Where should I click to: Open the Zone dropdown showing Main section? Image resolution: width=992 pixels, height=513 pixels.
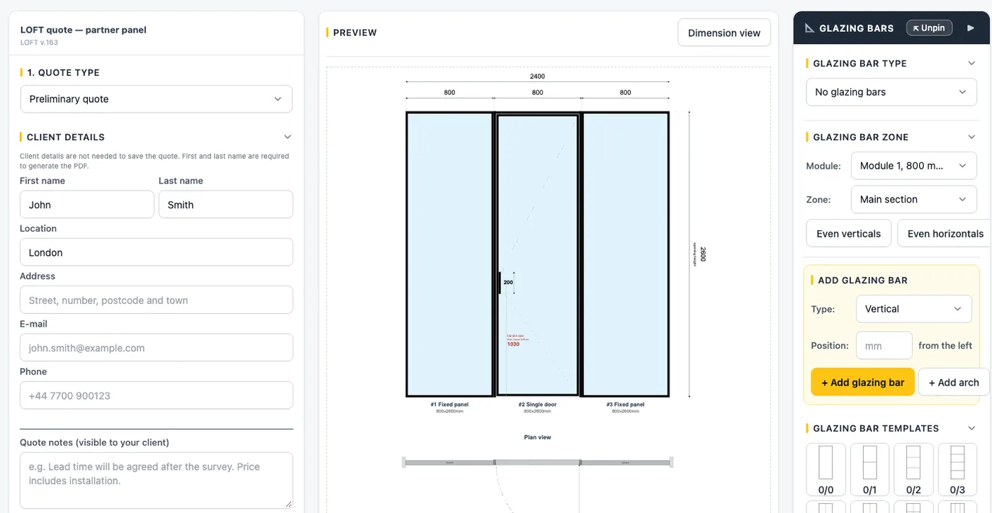click(913, 200)
